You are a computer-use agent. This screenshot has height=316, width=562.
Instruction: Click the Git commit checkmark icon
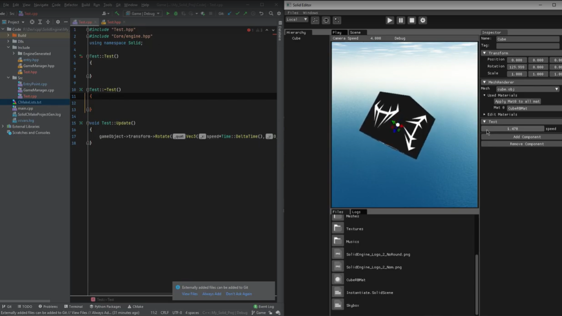(237, 14)
